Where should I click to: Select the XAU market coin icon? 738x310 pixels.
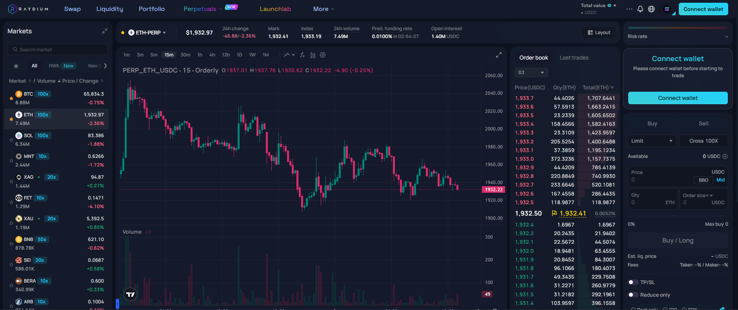[19, 219]
